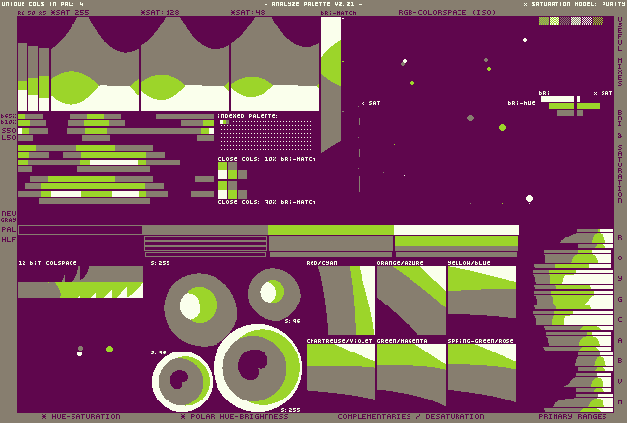The height and width of the screenshot is (423, 627).
Task: Click the "YELLOW/BLUE" label
Action: point(468,263)
